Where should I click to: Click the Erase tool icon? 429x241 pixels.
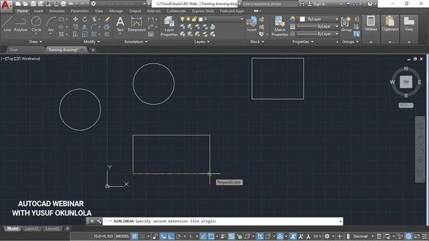click(107, 19)
